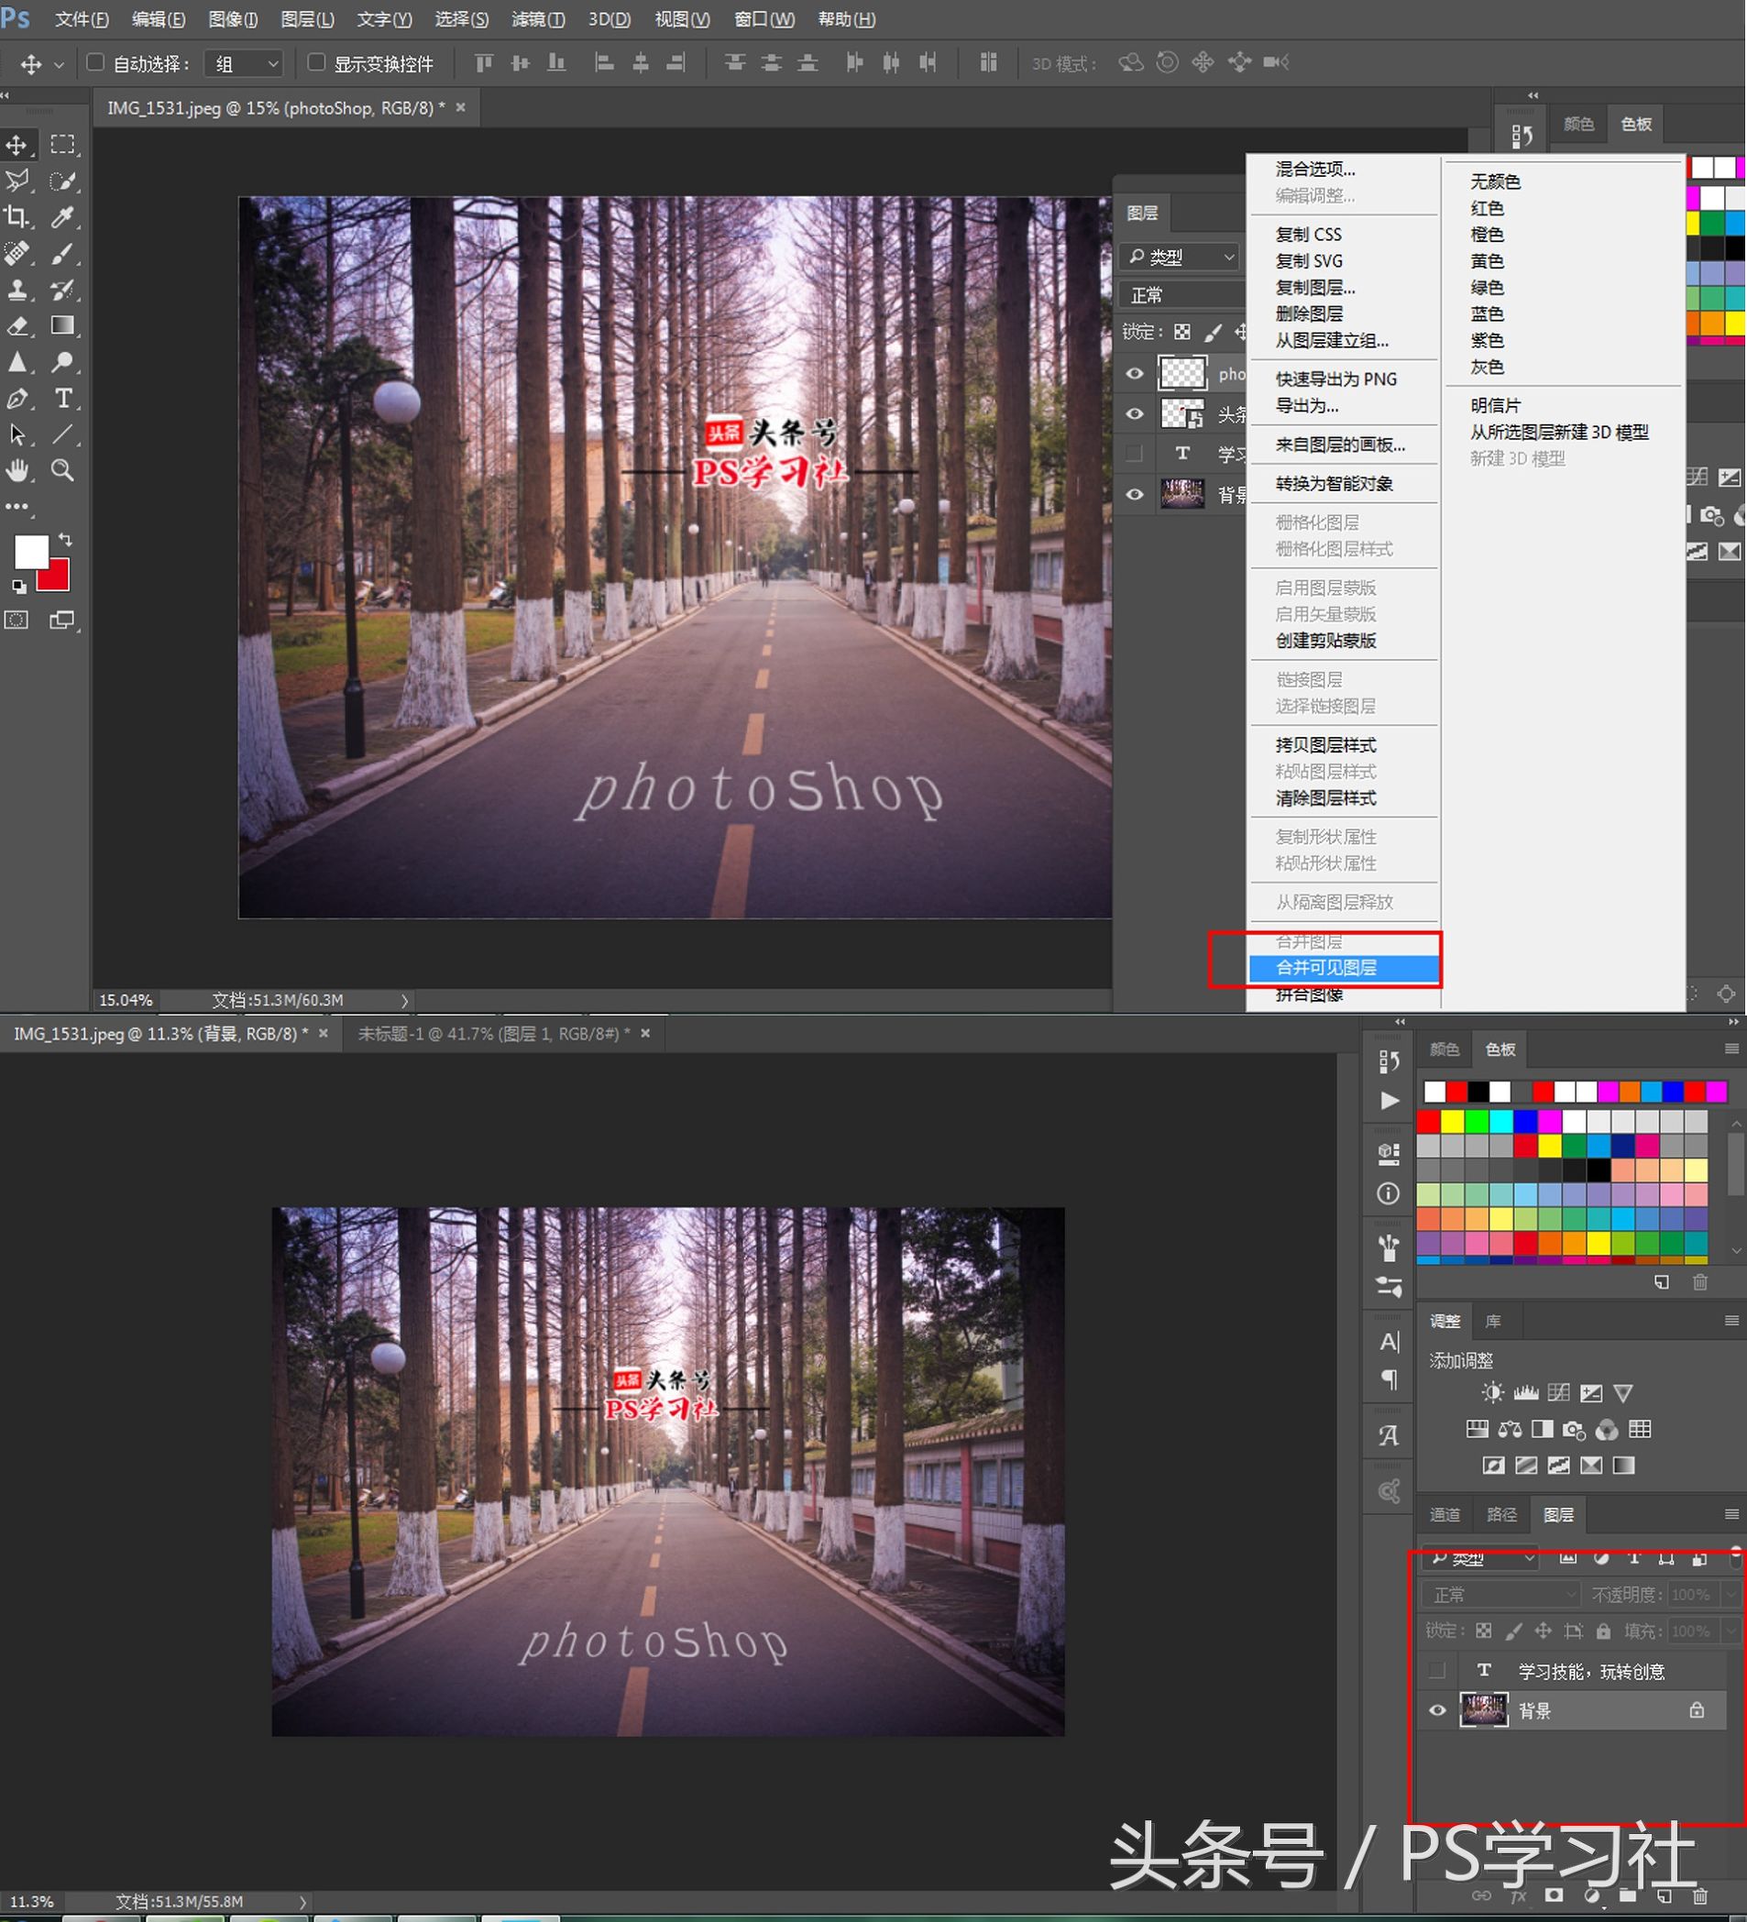Select the Pen tool

[x=17, y=399]
